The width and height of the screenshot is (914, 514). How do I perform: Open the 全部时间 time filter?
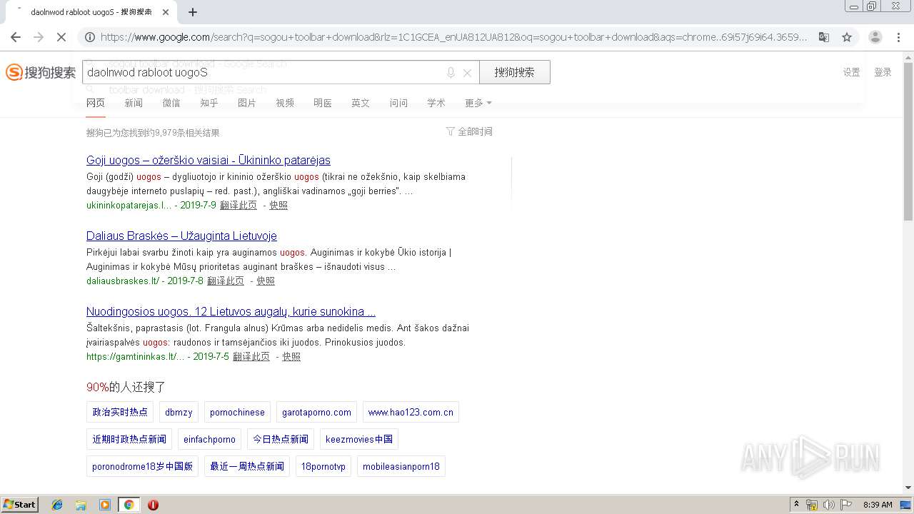(469, 131)
